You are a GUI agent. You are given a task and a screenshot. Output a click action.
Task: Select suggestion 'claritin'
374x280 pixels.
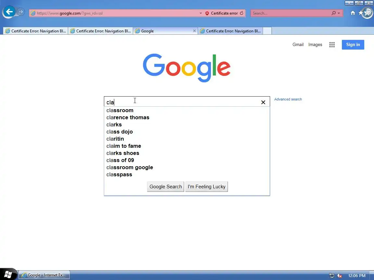coord(187,139)
